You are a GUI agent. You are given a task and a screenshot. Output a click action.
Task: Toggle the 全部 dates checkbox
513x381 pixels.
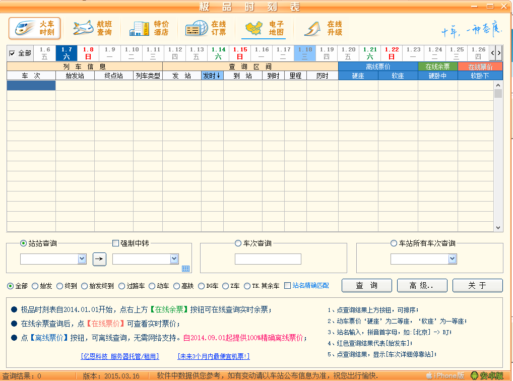click(x=13, y=53)
